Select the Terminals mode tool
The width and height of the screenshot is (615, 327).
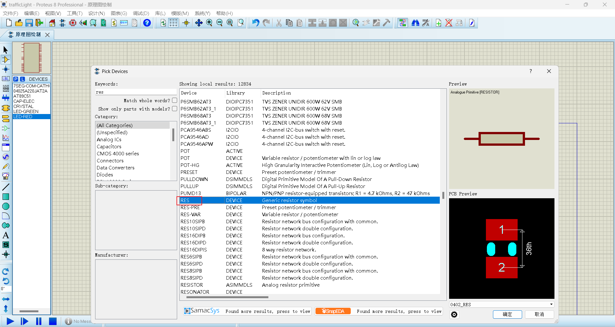[x=5, y=119]
